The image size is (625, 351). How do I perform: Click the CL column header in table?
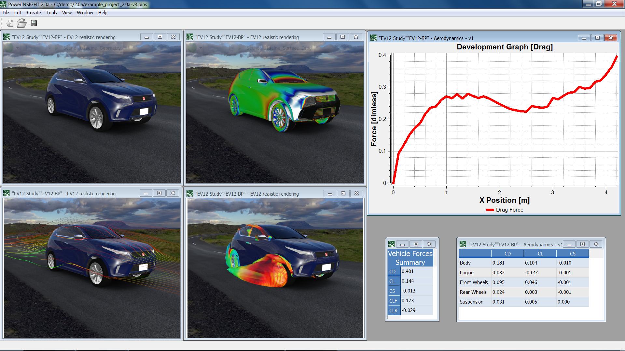point(540,254)
